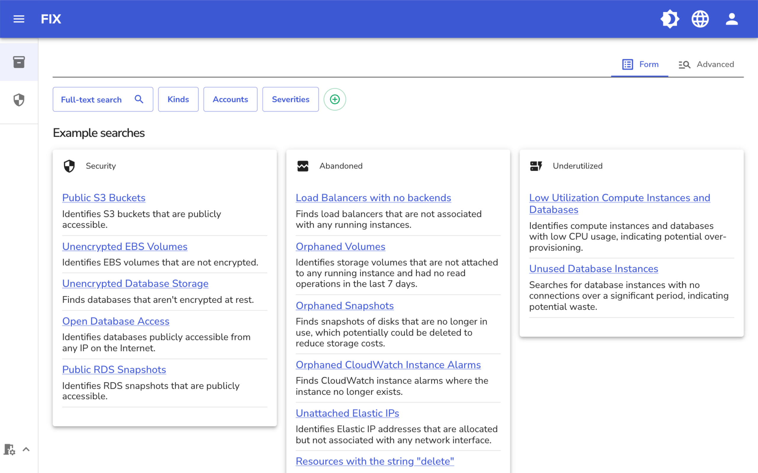Image resolution: width=758 pixels, height=473 pixels.
Task: Open Orphaned Volumes search
Action: point(341,247)
